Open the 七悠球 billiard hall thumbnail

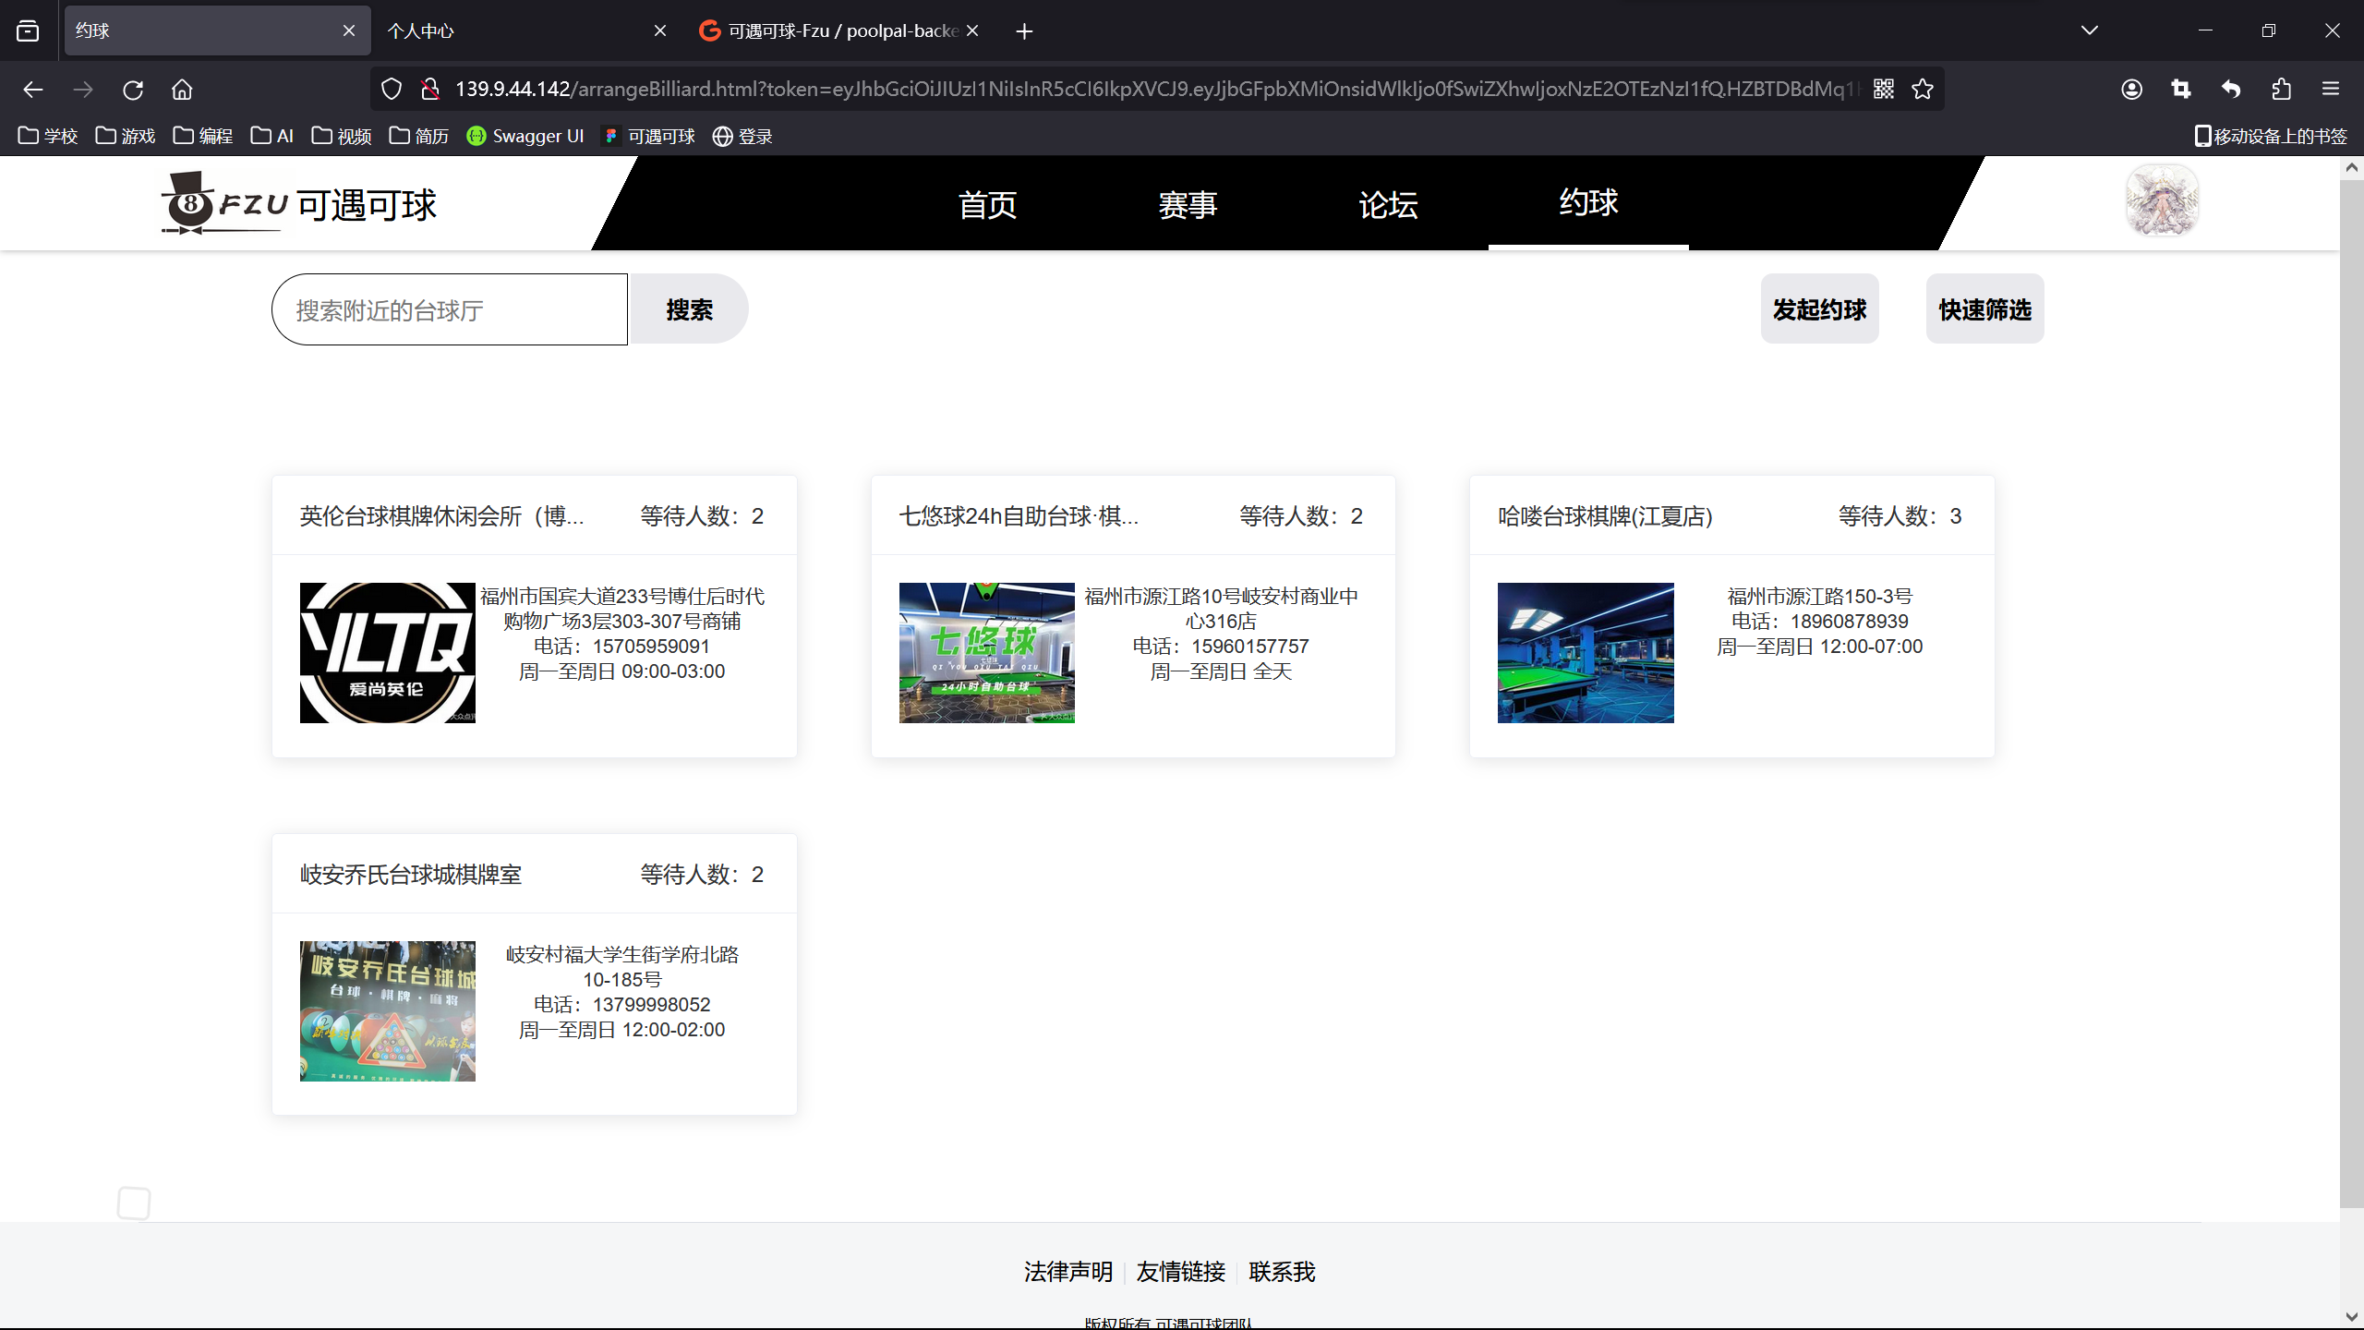(x=986, y=652)
